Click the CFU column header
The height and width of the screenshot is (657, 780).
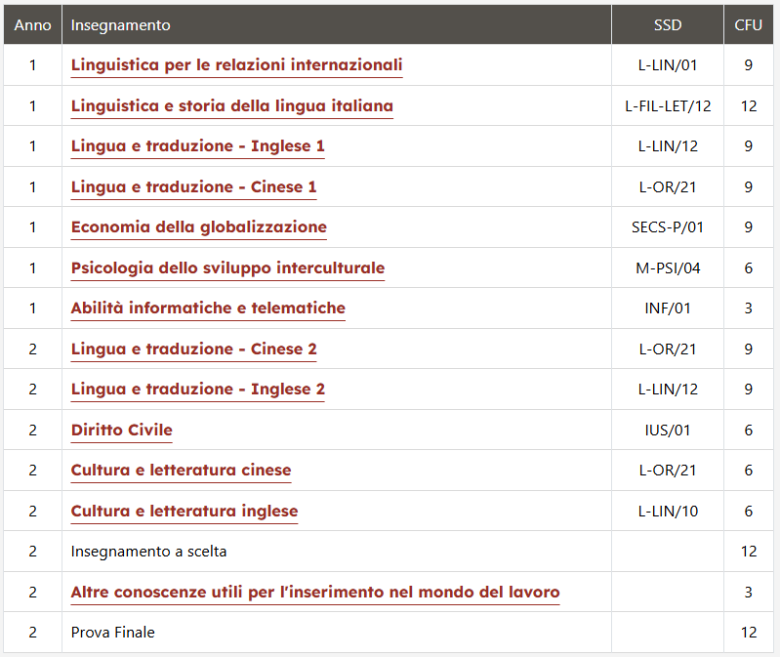coord(748,24)
